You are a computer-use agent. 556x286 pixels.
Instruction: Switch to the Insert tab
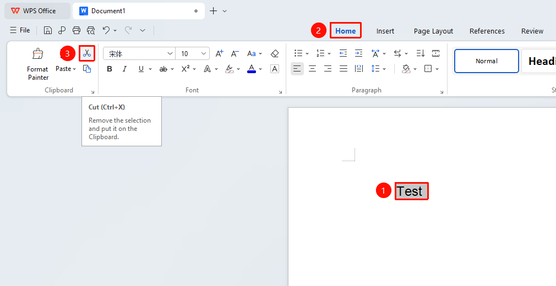[385, 31]
